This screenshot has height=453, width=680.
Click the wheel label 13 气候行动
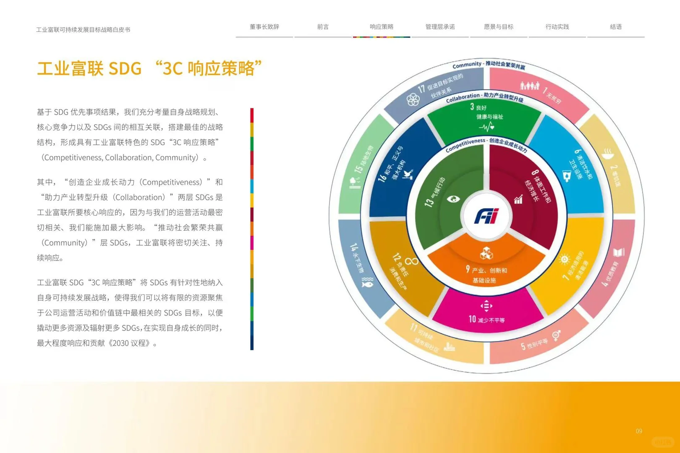pyautogui.click(x=435, y=192)
